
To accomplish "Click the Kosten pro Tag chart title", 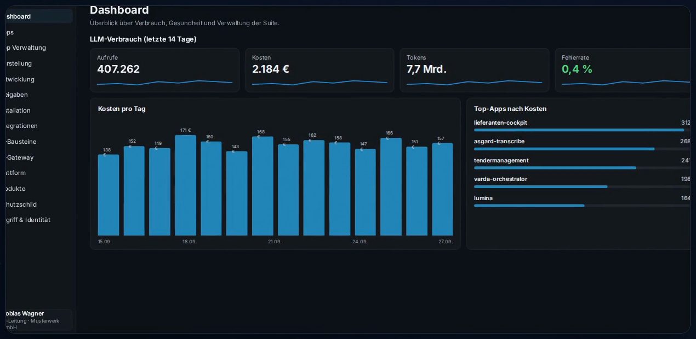I will [x=122, y=109].
